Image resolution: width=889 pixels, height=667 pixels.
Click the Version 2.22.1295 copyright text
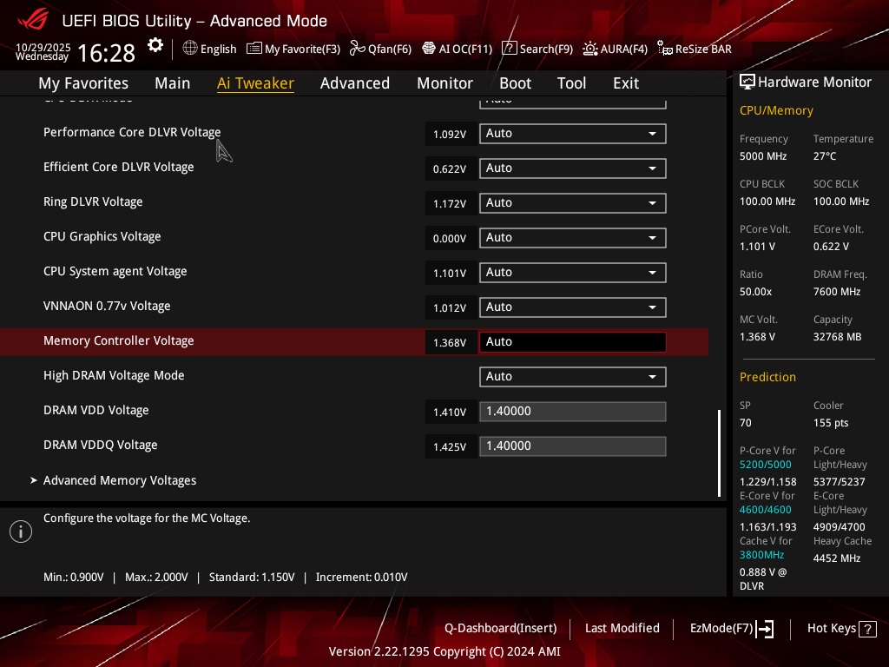pyautogui.click(x=444, y=651)
